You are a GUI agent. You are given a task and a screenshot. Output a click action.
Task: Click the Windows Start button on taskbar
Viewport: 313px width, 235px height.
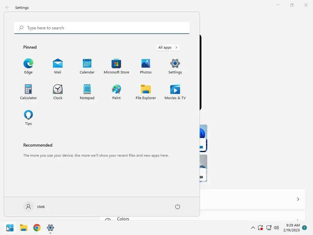coord(10,228)
